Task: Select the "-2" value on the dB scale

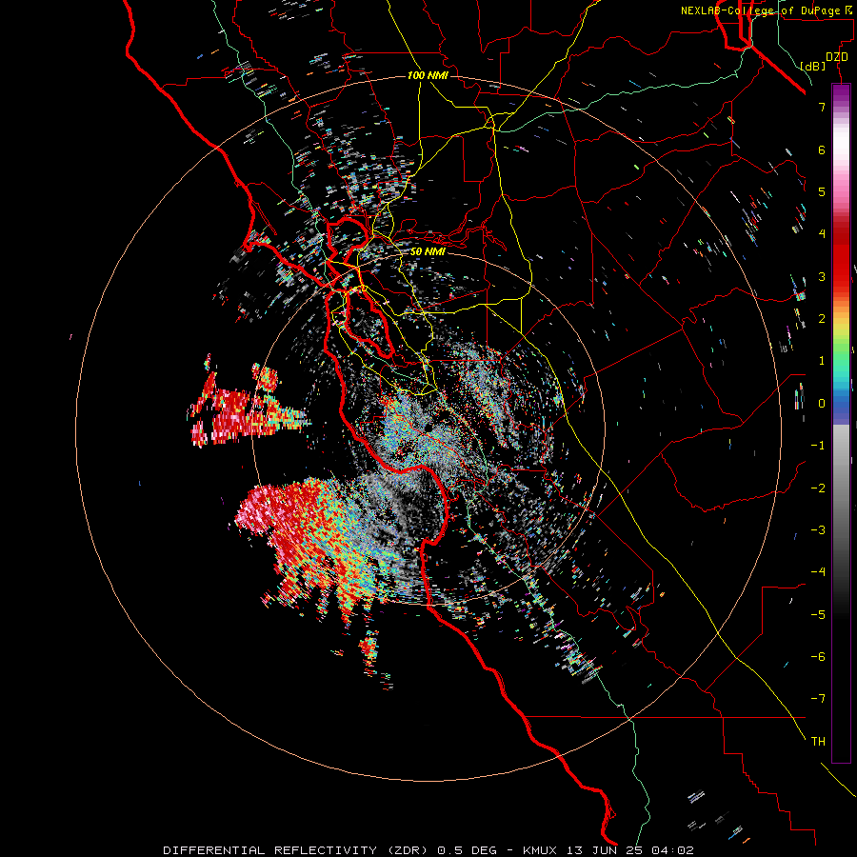Action: click(818, 488)
